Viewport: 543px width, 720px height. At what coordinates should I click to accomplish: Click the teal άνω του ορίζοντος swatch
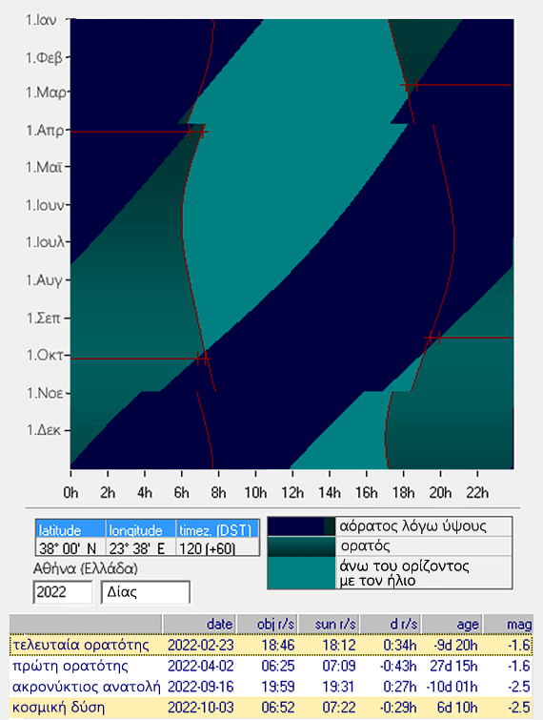302,572
